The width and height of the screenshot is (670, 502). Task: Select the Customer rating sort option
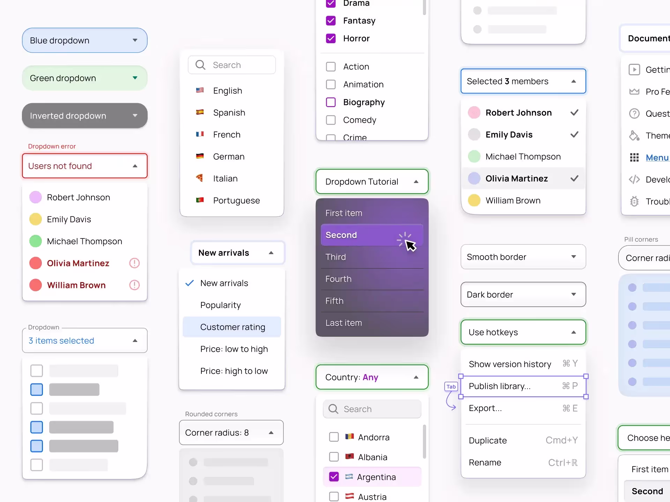tap(232, 327)
